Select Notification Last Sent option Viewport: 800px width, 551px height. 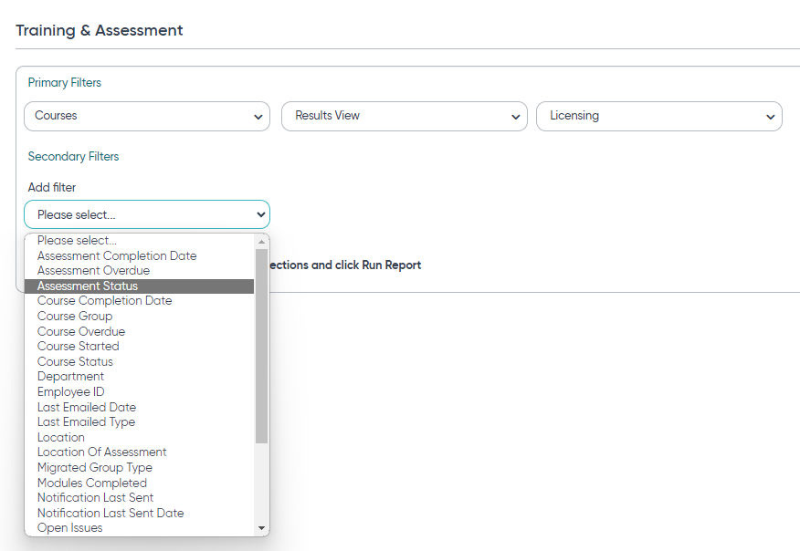pyautogui.click(x=140, y=497)
